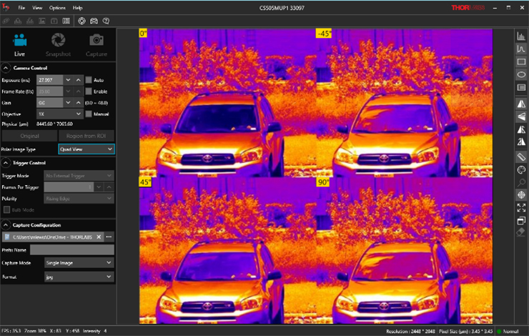
Task: Increase Exposure with up arrow
Action: coord(78,80)
